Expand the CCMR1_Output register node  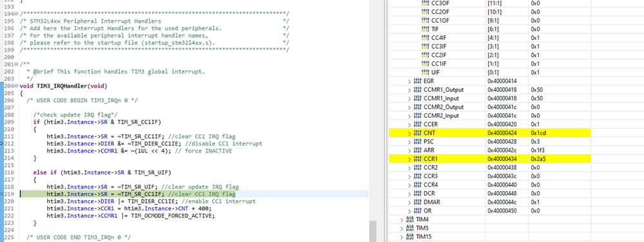409,90
